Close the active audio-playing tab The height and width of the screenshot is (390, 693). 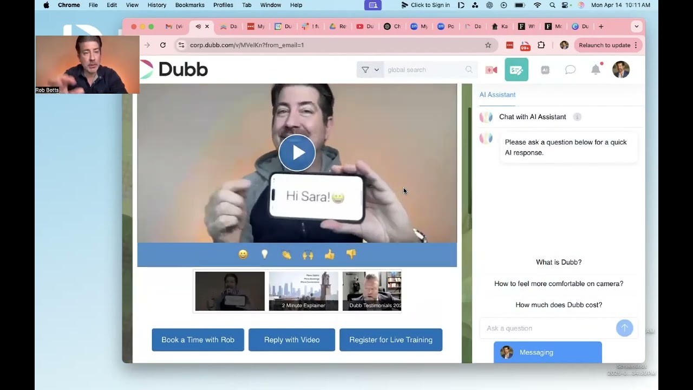click(x=207, y=26)
